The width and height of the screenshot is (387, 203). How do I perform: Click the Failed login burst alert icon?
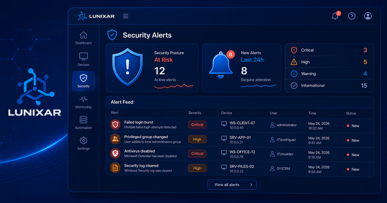pos(115,124)
